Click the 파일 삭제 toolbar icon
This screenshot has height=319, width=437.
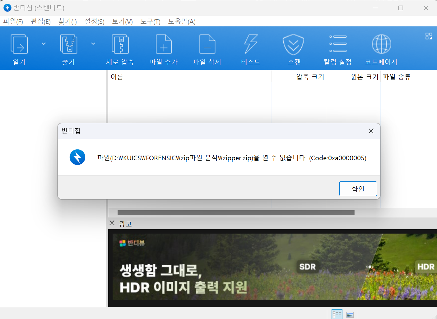(207, 44)
